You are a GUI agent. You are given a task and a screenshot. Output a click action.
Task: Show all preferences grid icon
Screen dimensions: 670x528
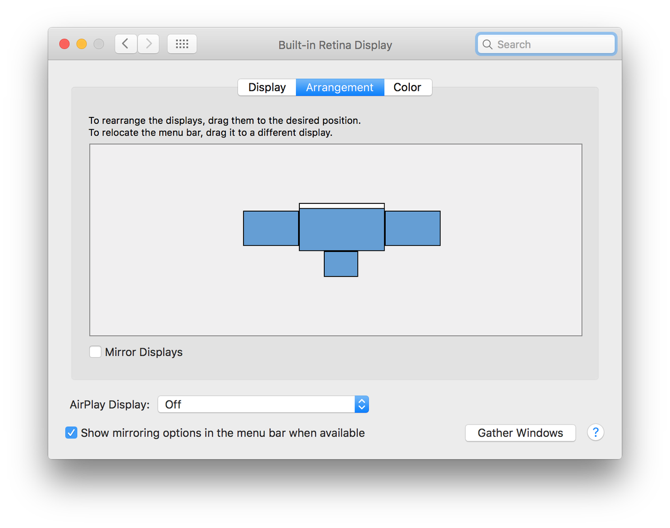[182, 44]
